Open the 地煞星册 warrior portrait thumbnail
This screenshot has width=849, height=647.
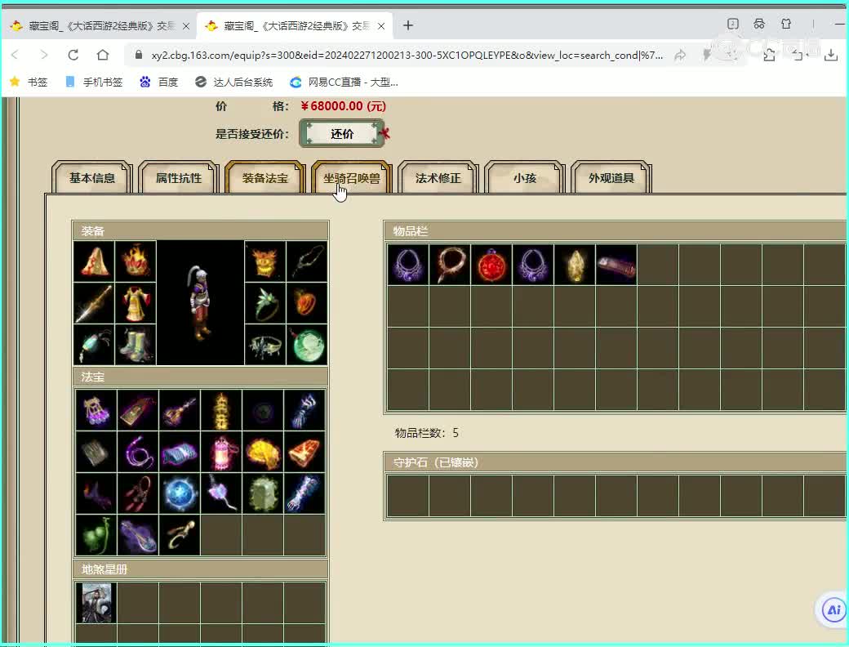96,603
